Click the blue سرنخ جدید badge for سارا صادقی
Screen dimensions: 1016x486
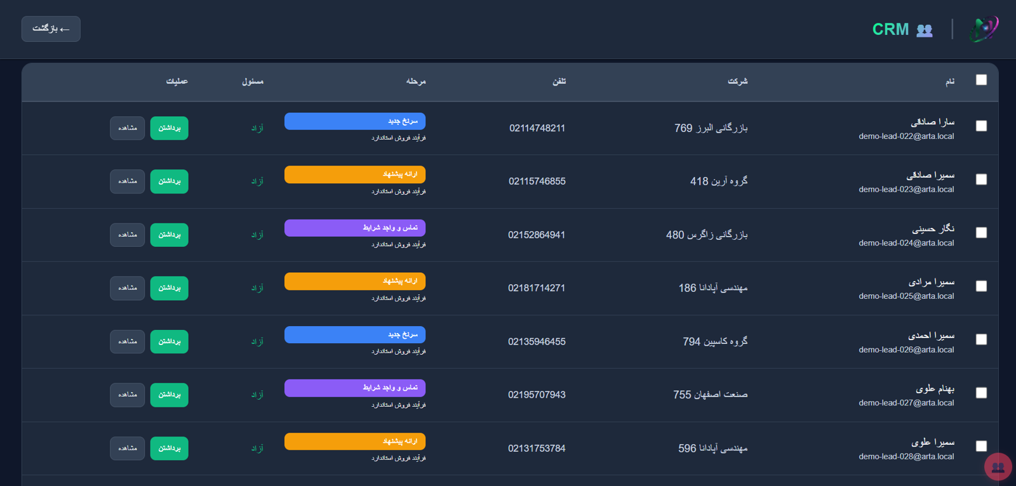pos(355,121)
